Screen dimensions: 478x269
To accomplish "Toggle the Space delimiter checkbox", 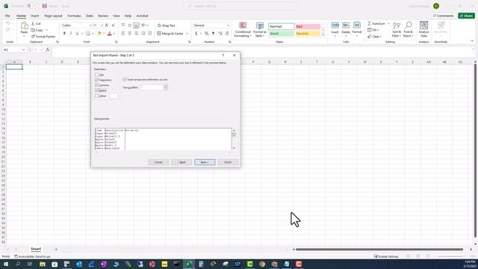I will click(96, 90).
